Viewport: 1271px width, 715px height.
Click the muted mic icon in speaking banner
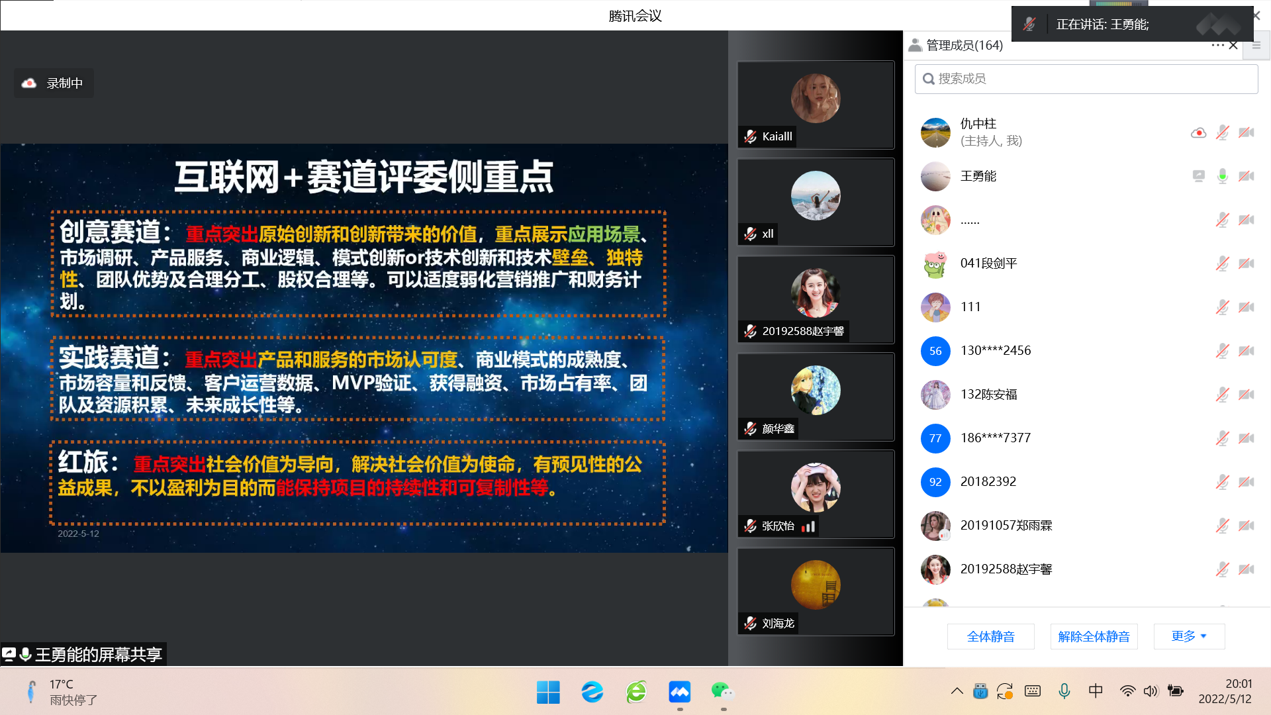[1029, 24]
